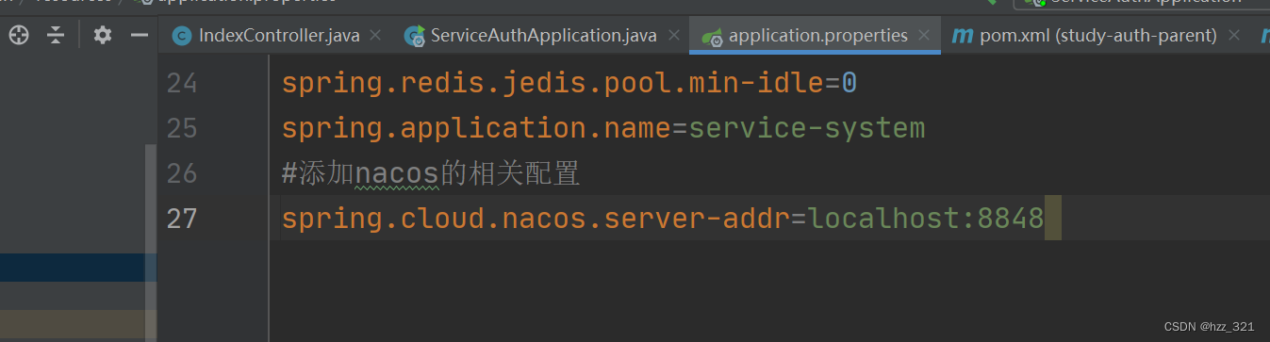Click spring.redis.jedis.pool.min-idle property key
1270x342 pixels.
(x=553, y=84)
